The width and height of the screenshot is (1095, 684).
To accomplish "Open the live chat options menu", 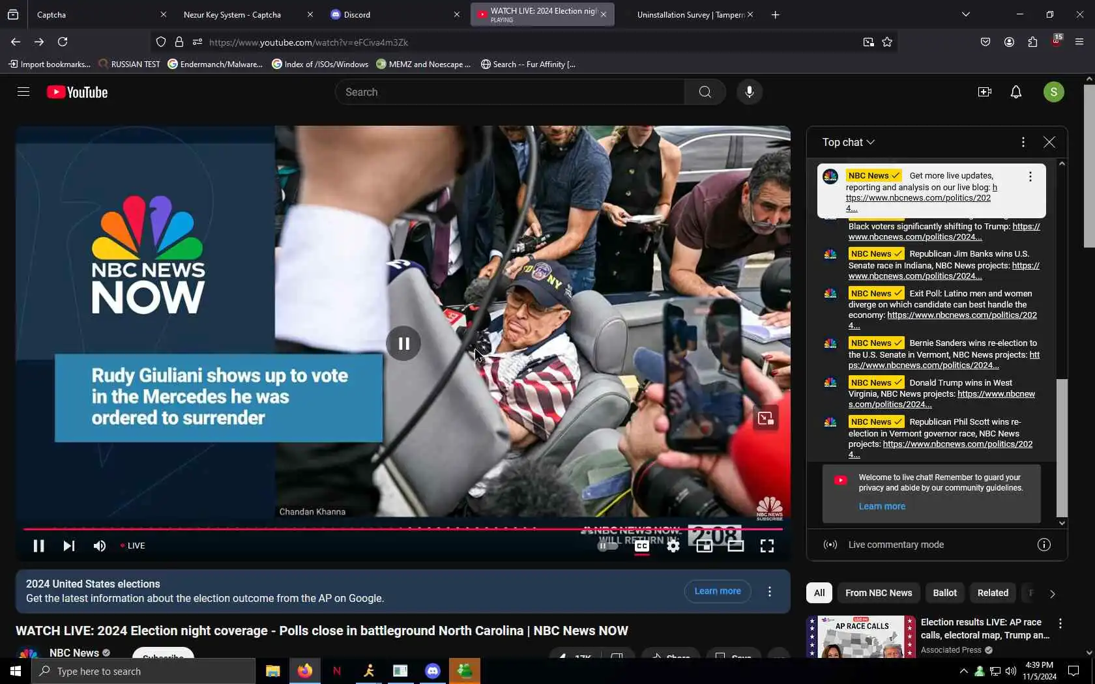I will click(x=1023, y=142).
